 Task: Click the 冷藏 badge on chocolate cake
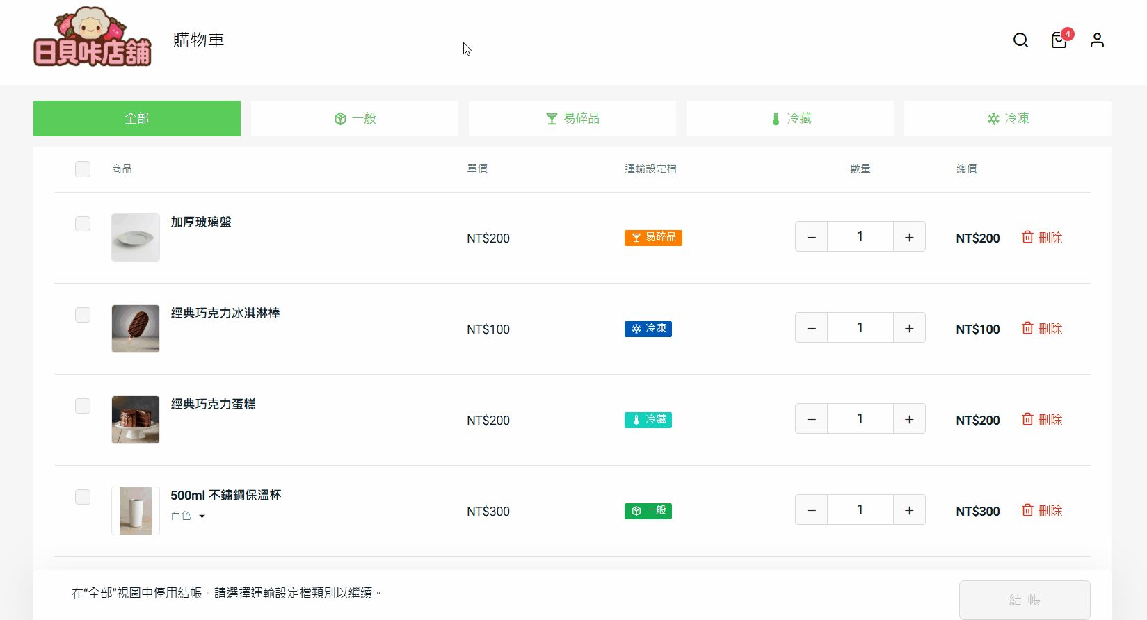point(648,420)
